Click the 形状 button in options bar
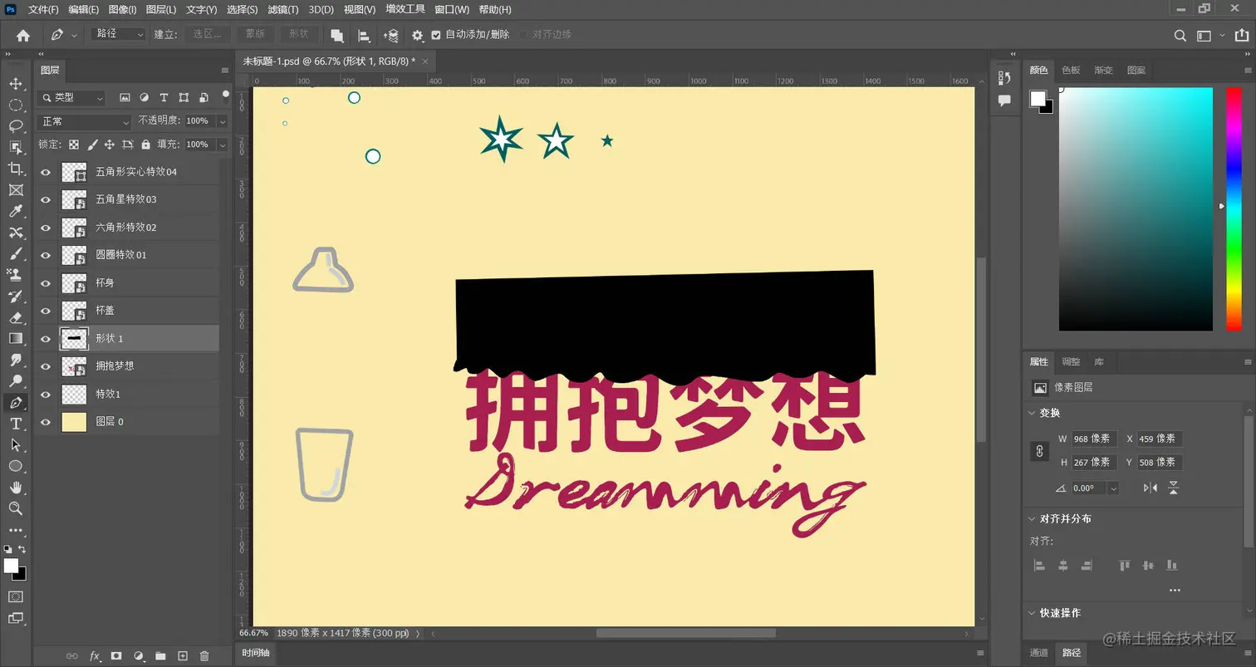The width and height of the screenshot is (1256, 667). pyautogui.click(x=298, y=34)
